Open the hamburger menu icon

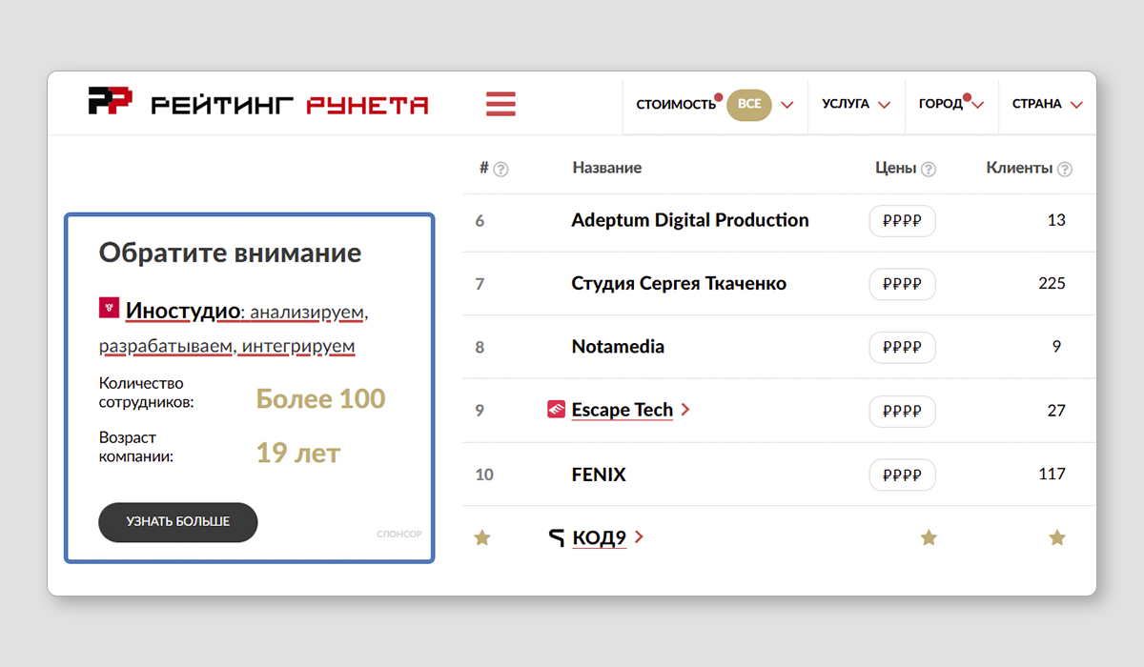[x=500, y=104]
